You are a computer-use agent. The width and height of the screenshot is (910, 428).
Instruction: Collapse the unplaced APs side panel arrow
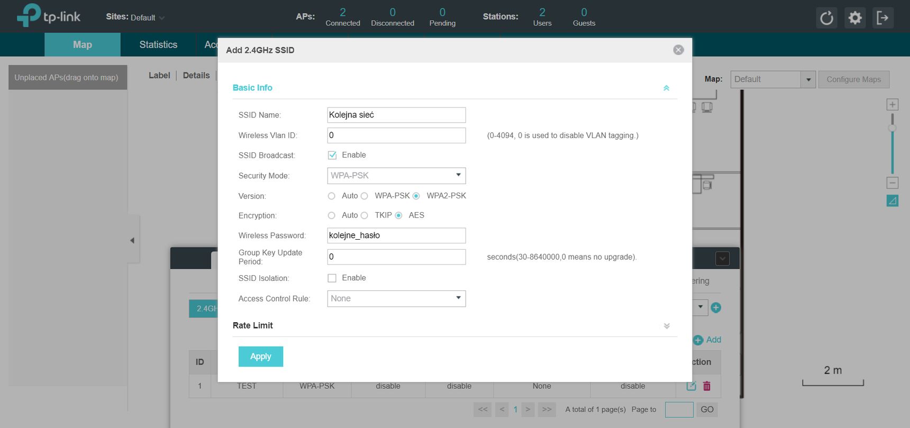click(132, 240)
